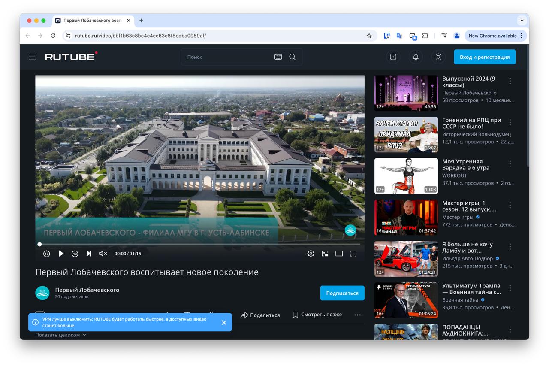The image size is (549, 366).
Task: Open the tab search dropdown arrow
Action: (x=522, y=20)
